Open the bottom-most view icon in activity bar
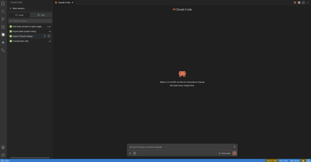This screenshot has width=311, height=162. (3, 50)
